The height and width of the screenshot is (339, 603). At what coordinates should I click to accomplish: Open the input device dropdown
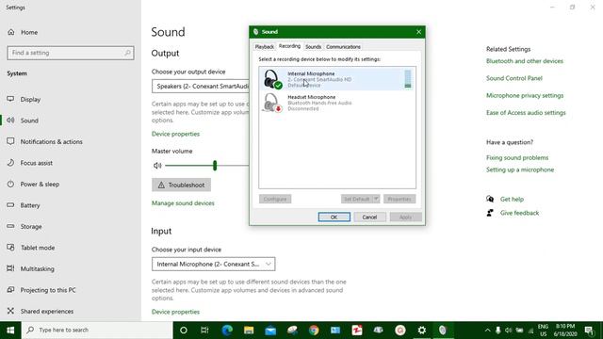(x=214, y=264)
